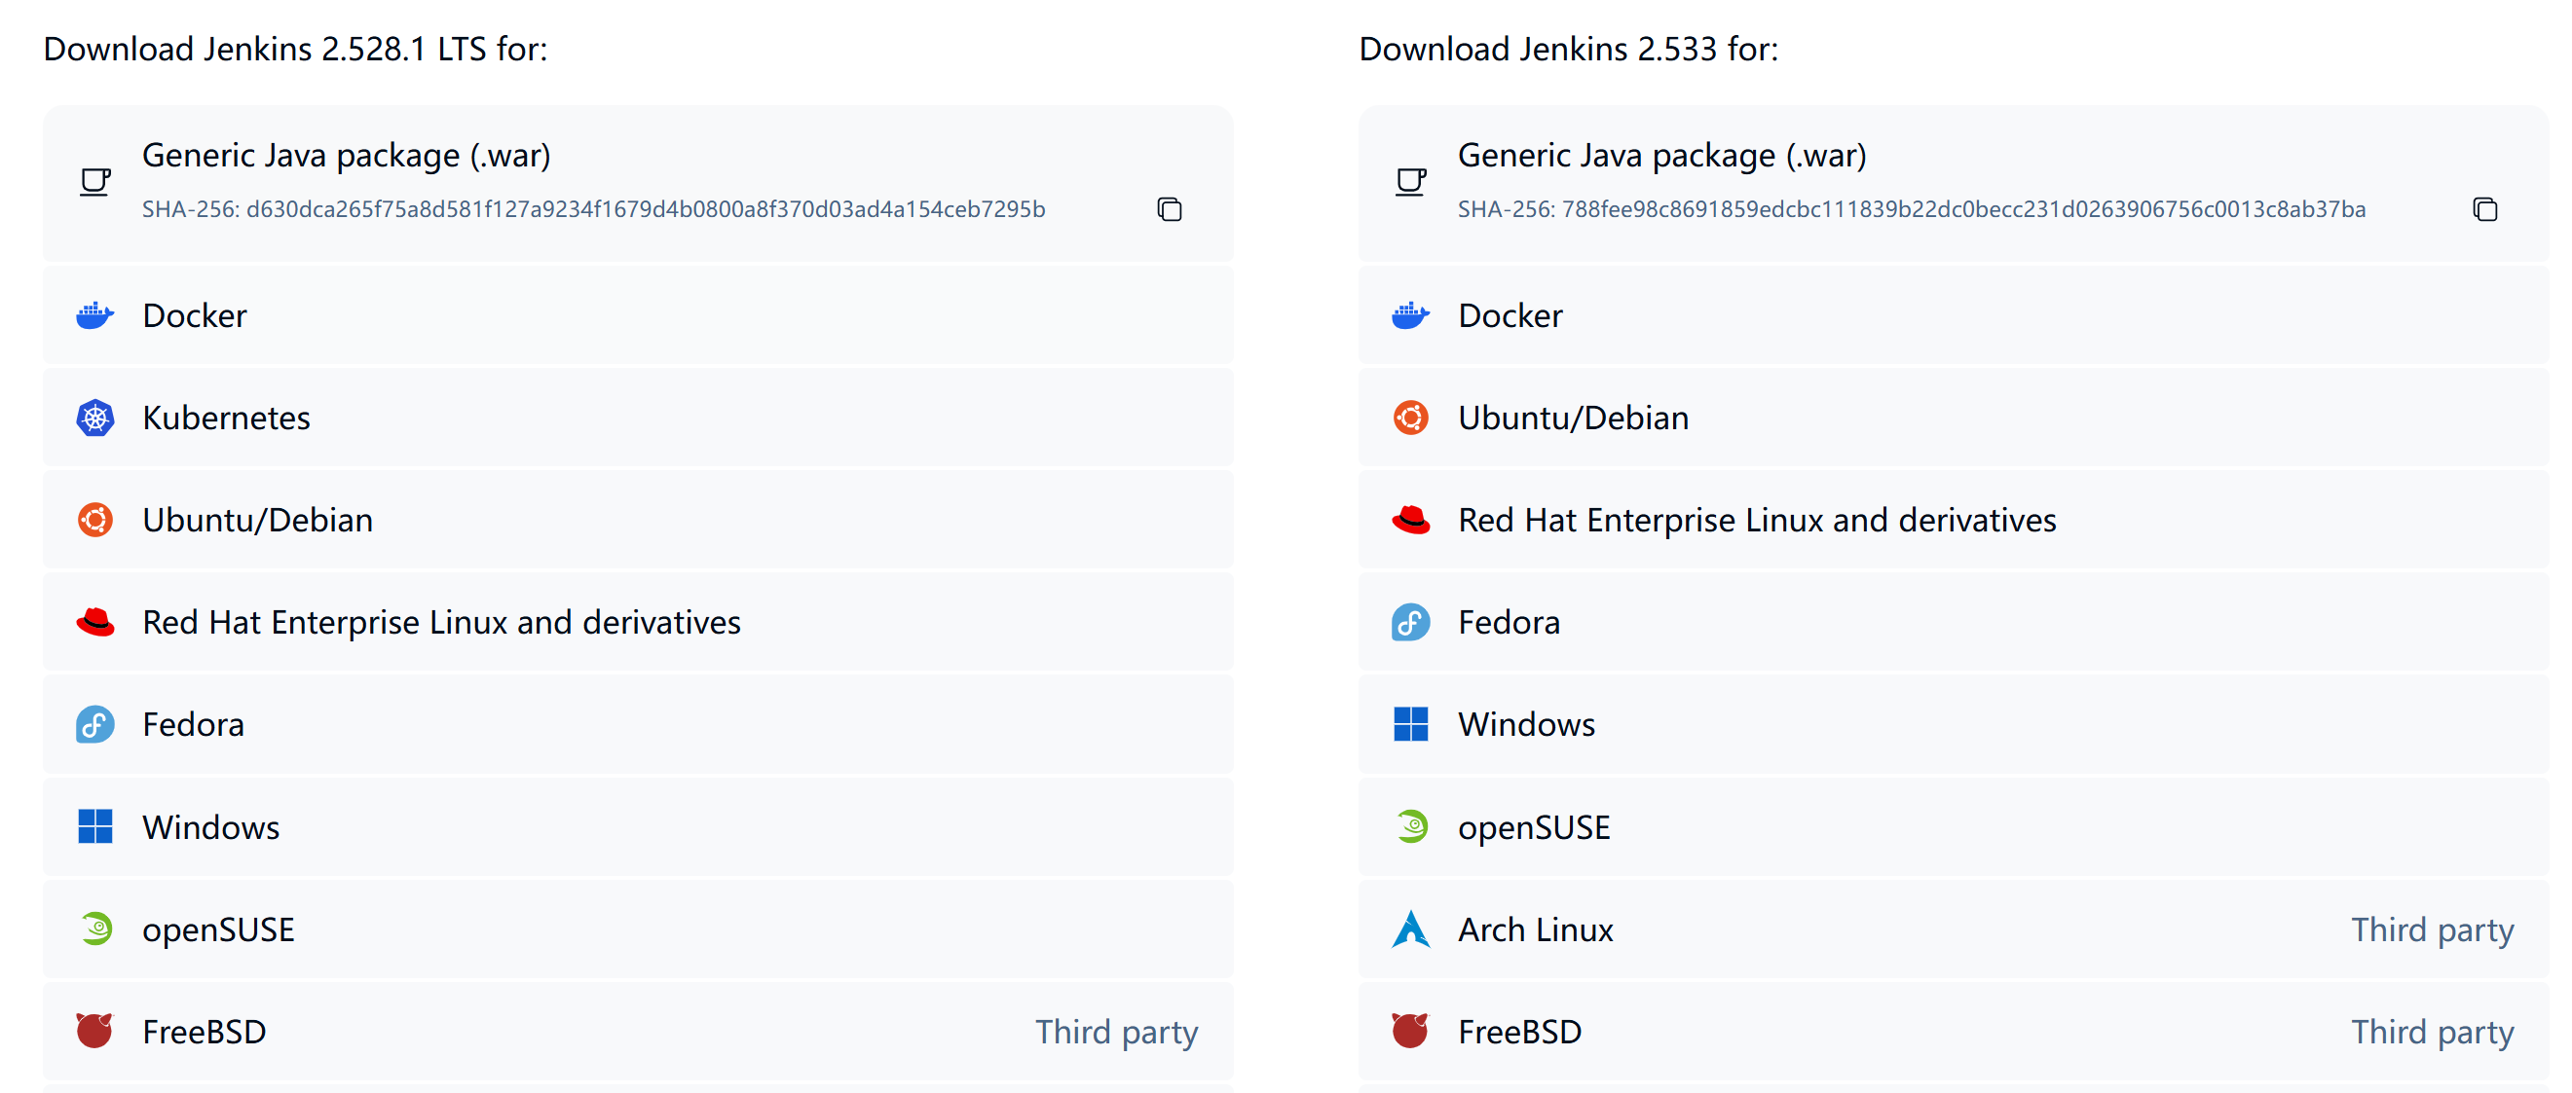Screen dimensions: 2572x1093
Task: Open FreeBSD third party weekly package
Action: point(1518,1031)
